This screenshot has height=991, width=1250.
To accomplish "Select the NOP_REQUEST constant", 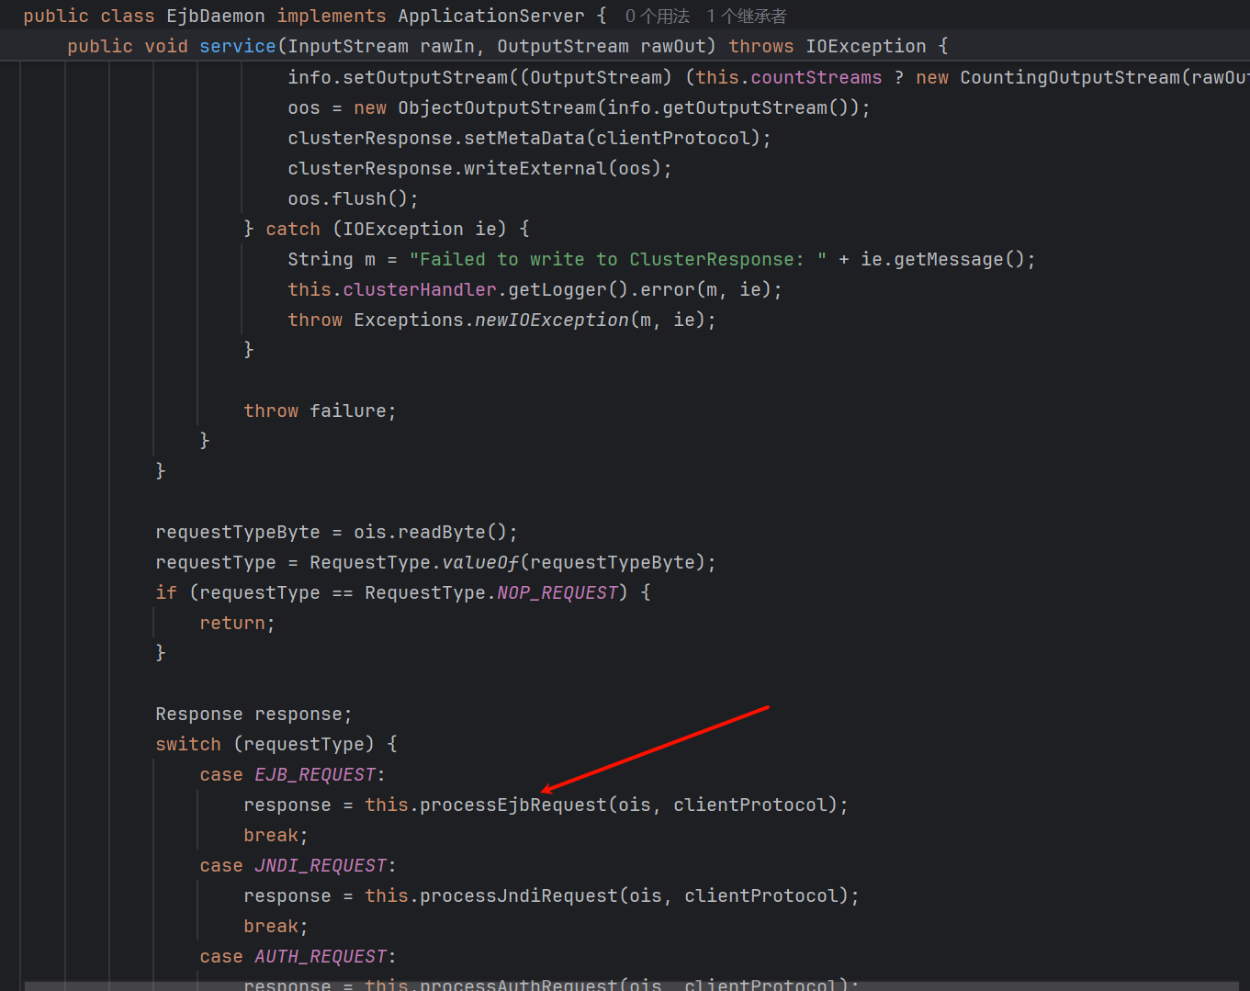I will tap(557, 593).
